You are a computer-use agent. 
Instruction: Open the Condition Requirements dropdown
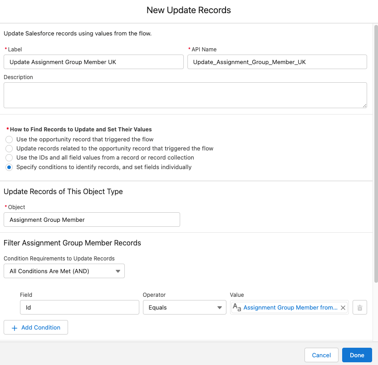(64, 271)
